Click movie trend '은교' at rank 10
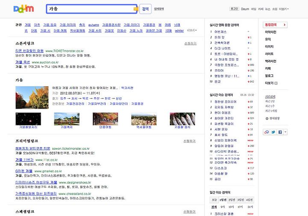308x216 pixels. (217, 82)
